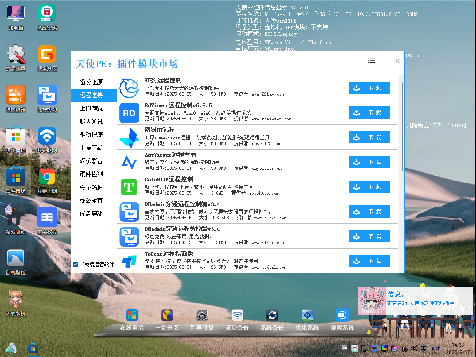Launch 一键分区 from the dock
This screenshot has height=357, width=476.
[x=167, y=320]
